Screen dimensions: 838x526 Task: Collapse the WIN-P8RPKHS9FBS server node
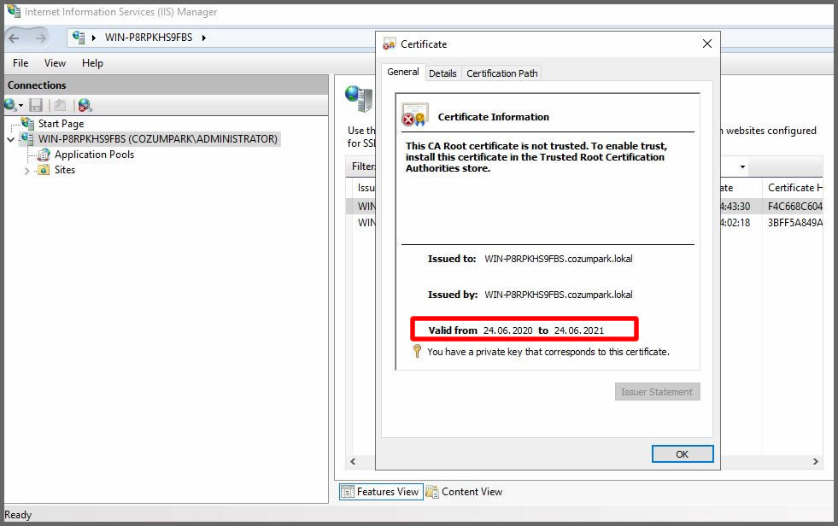[11, 139]
